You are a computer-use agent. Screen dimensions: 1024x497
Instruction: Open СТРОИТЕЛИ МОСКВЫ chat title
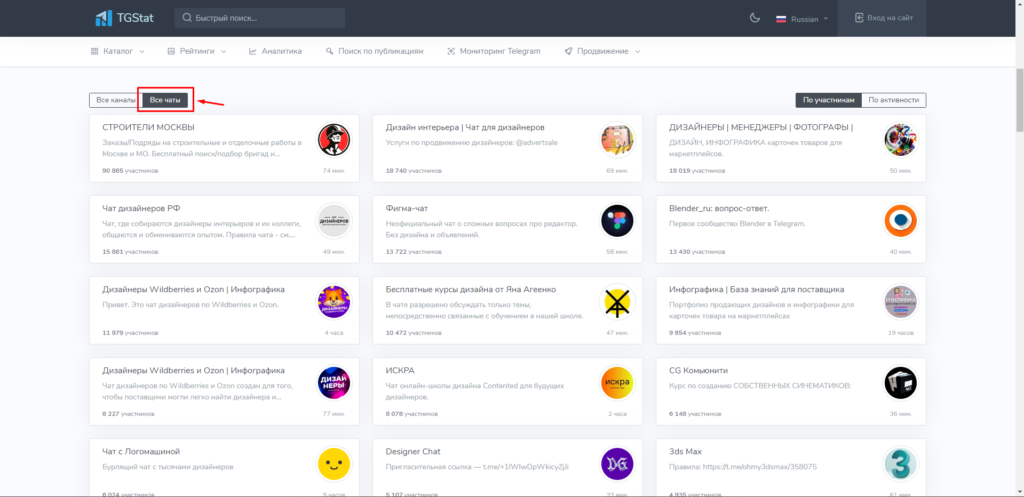tap(148, 127)
